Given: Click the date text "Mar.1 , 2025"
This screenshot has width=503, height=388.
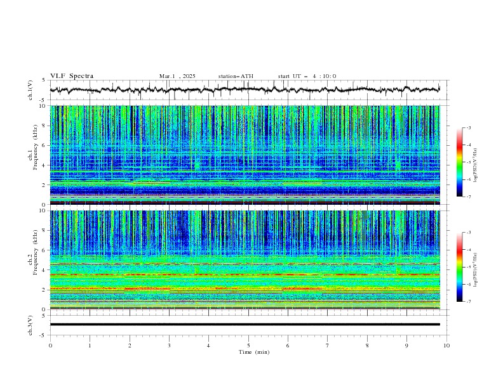Looking at the screenshot, I should (x=177, y=76).
